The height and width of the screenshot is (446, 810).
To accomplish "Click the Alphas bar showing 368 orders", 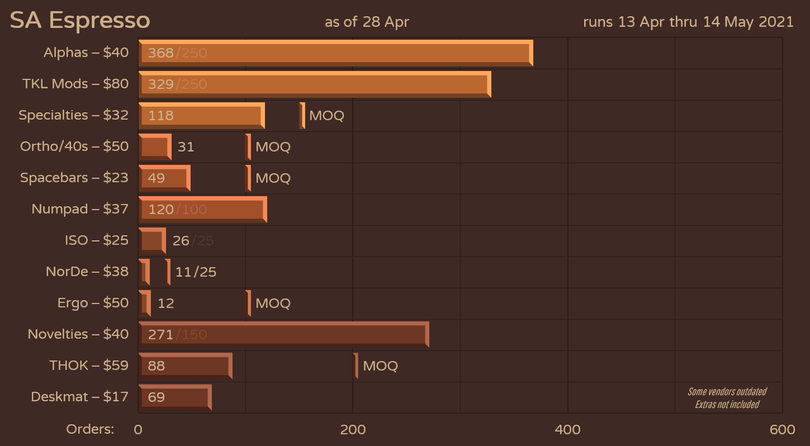I will pyautogui.click(x=335, y=53).
